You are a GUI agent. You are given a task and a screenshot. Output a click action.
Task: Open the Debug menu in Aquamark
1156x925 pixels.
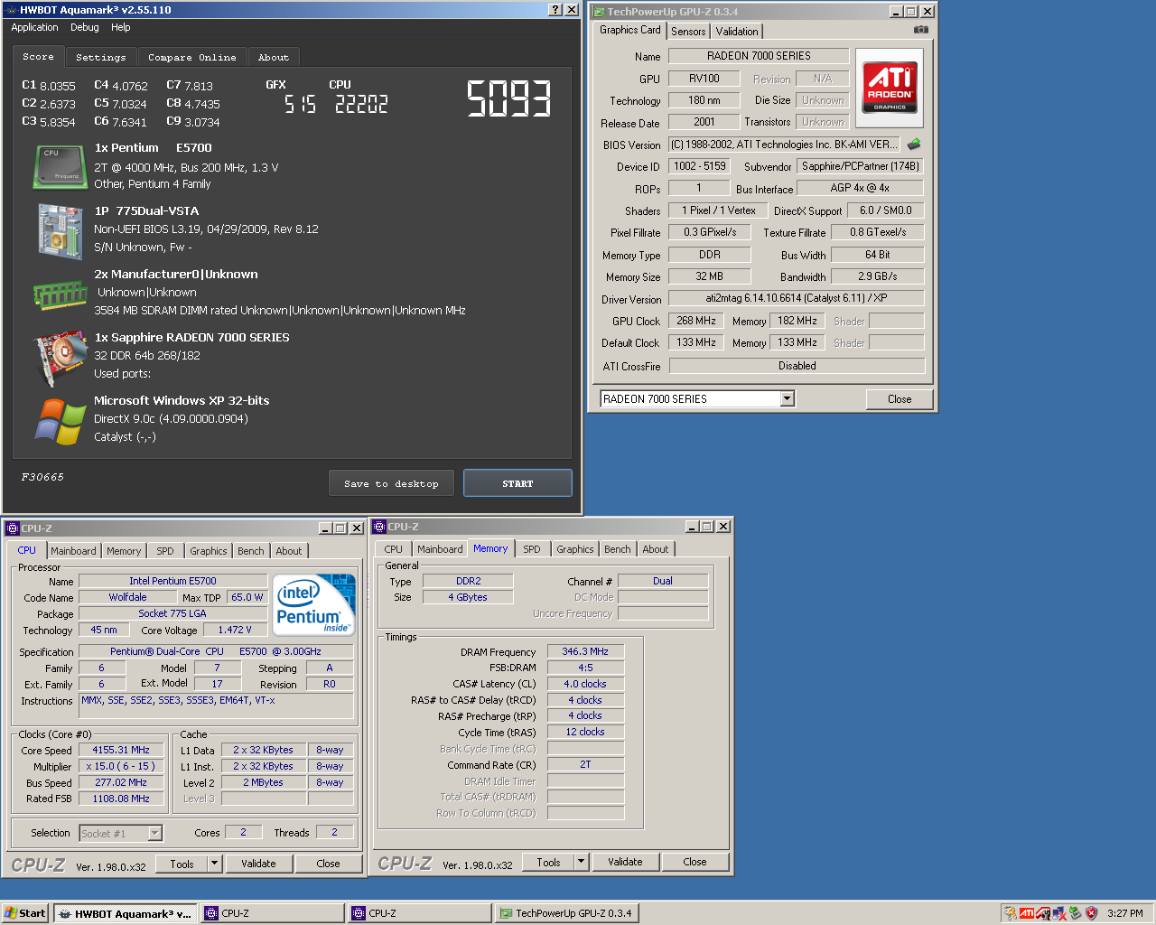click(x=85, y=28)
